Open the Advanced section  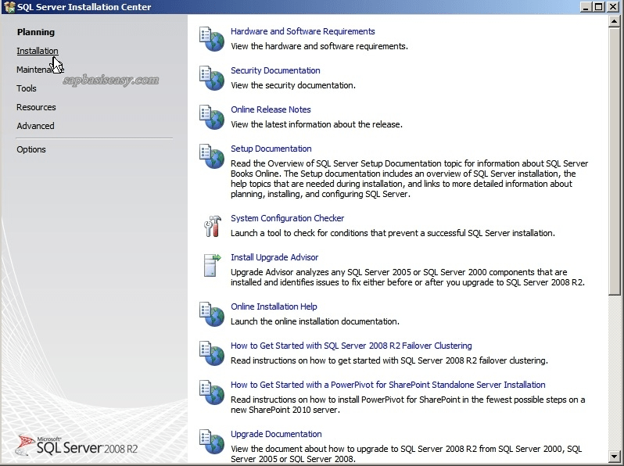pyautogui.click(x=35, y=126)
